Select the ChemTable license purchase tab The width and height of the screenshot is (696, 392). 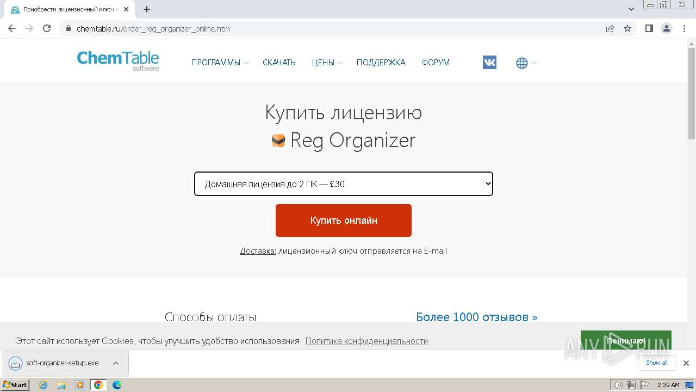tap(71, 9)
